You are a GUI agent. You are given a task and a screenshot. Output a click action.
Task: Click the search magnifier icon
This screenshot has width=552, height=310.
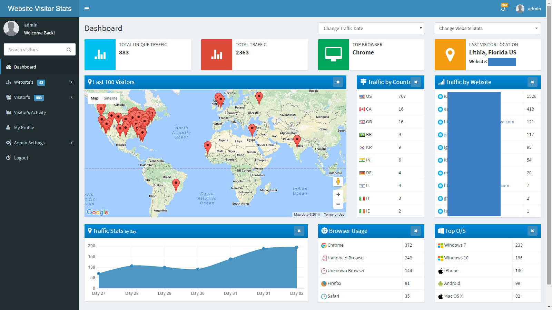point(69,50)
